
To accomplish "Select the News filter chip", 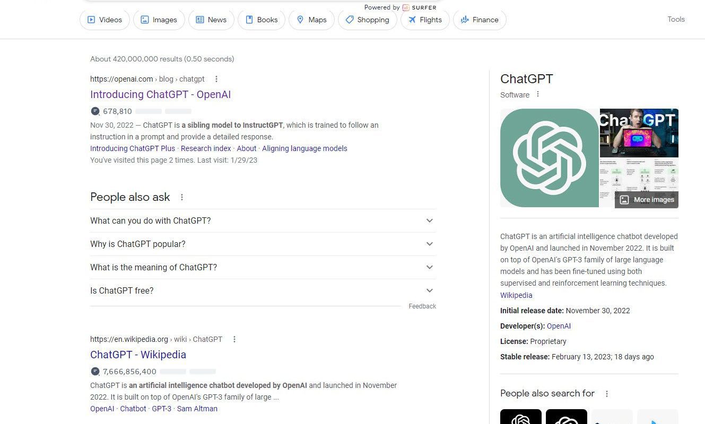I will tap(211, 20).
